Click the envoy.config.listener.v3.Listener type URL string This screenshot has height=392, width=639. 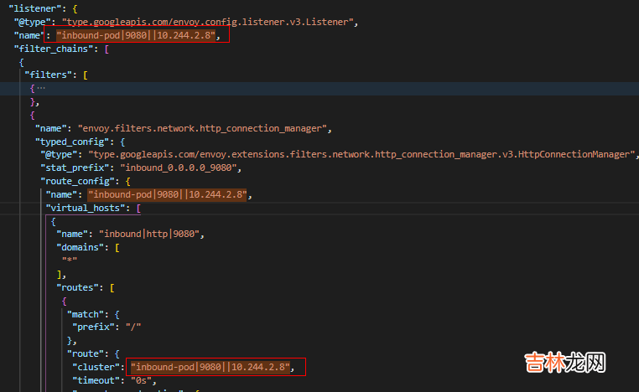pos(204,22)
